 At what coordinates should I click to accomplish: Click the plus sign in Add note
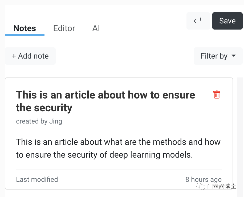[14, 56]
